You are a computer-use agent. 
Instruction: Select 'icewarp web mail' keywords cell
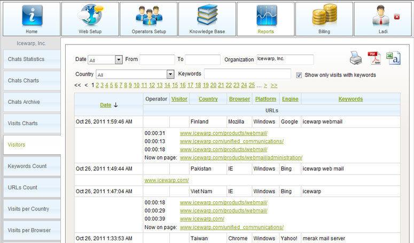350,169
